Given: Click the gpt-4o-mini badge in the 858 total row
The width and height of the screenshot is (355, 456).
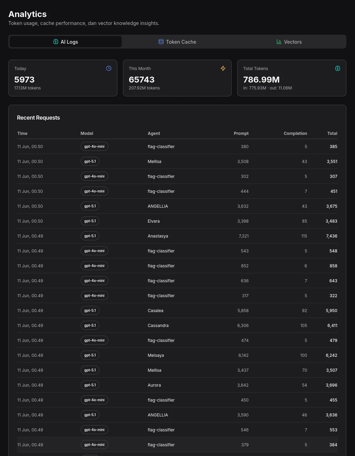Looking at the screenshot, I should click(x=95, y=266).
